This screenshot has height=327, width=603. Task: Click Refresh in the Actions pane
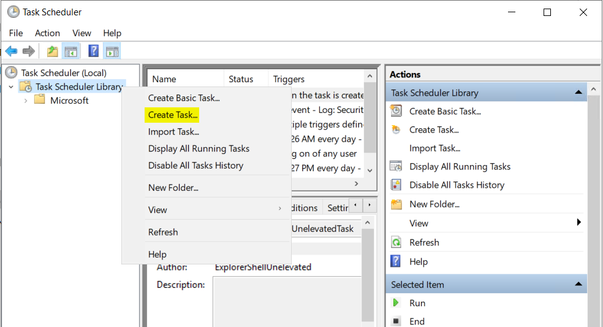[x=424, y=243]
